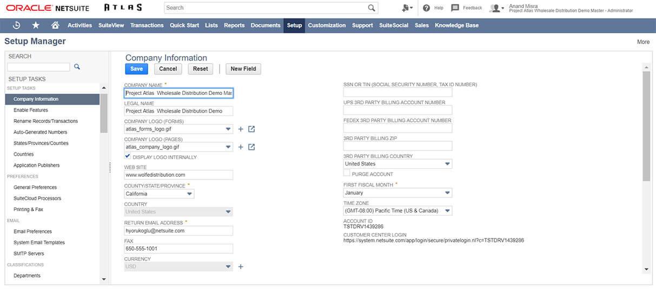
Task: Click the Save button
Action: [x=136, y=69]
